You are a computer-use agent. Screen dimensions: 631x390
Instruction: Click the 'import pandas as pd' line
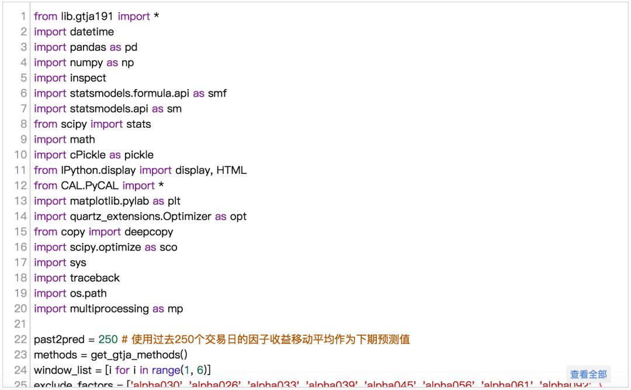85,47
